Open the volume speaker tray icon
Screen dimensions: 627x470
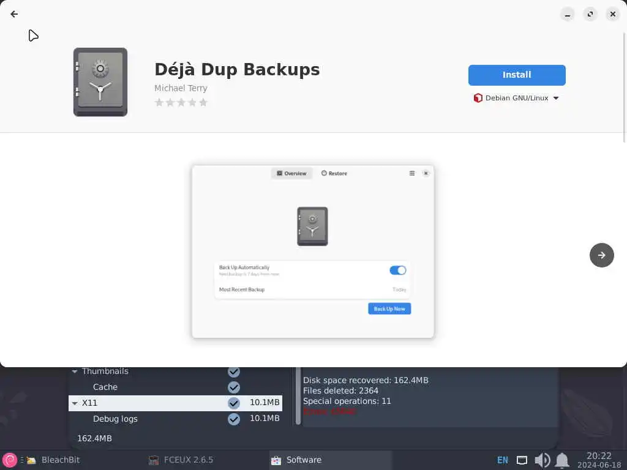point(543,460)
